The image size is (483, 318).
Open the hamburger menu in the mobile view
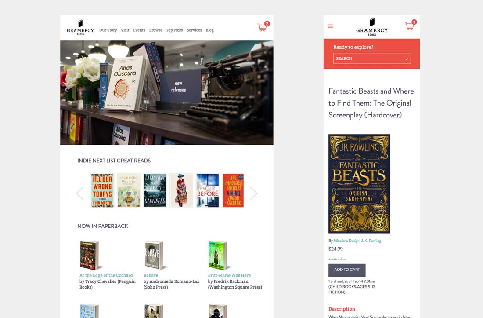[x=330, y=26]
